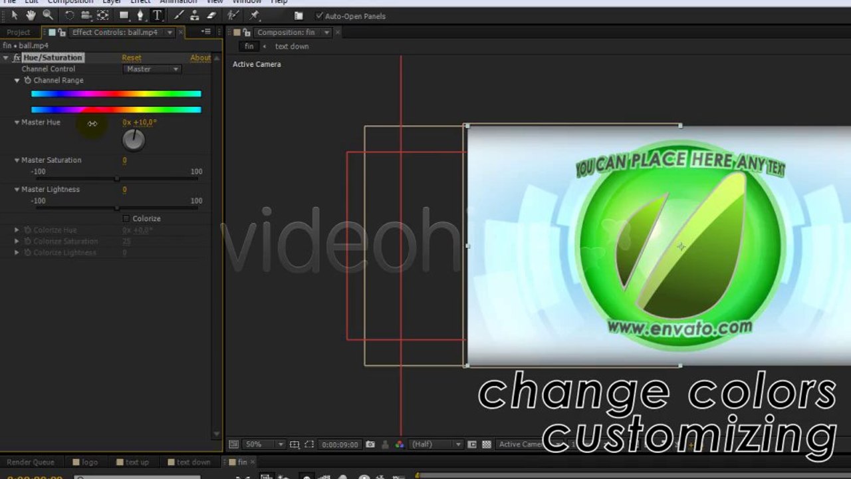The width and height of the screenshot is (851, 479).
Task: Toggle Auto-Open Panels checkbox
Action: (320, 16)
